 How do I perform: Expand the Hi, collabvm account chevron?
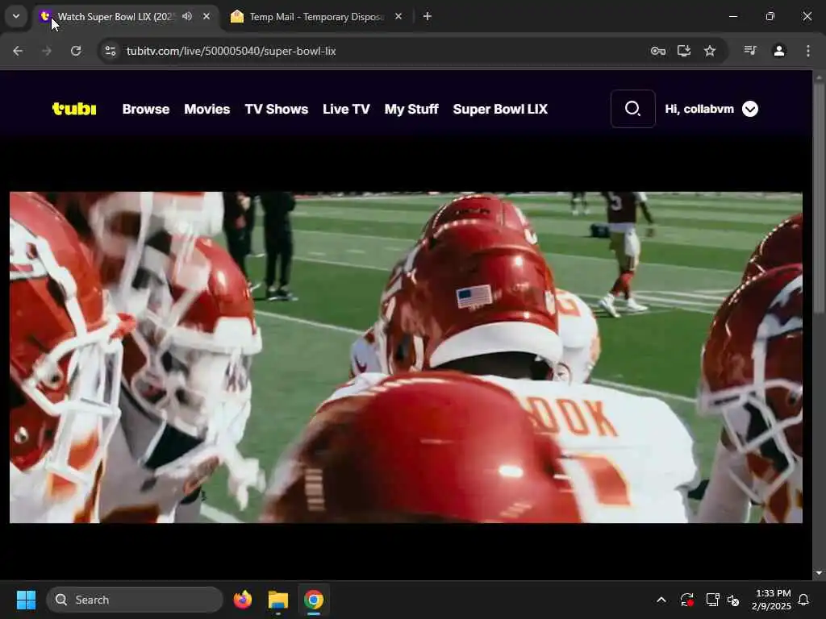750,109
